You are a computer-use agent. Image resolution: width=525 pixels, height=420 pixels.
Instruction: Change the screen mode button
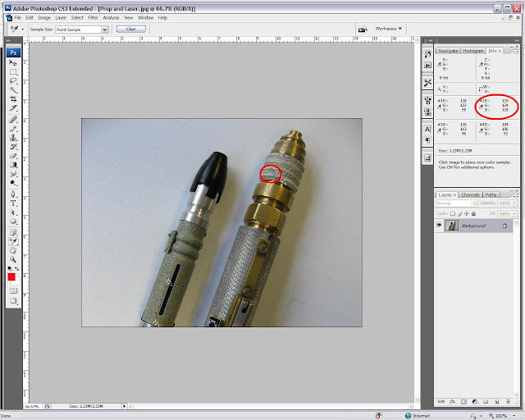click(x=13, y=301)
